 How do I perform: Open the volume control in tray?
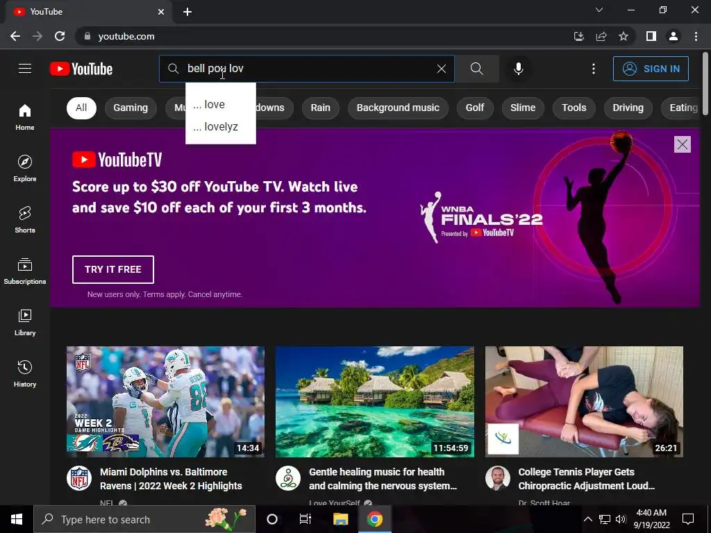click(621, 519)
